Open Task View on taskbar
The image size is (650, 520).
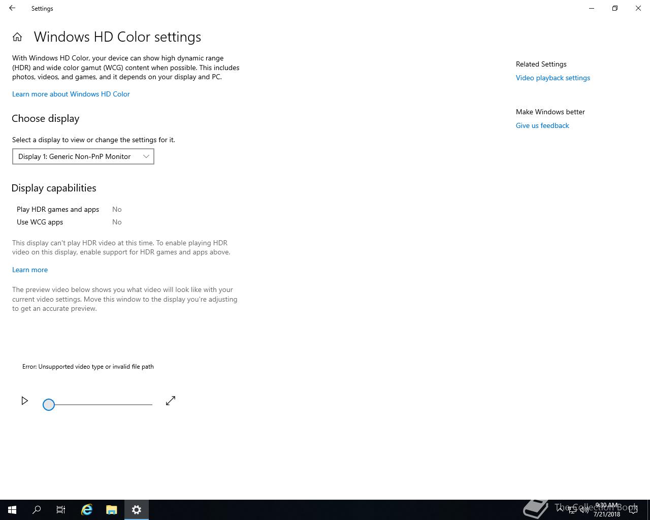61,510
